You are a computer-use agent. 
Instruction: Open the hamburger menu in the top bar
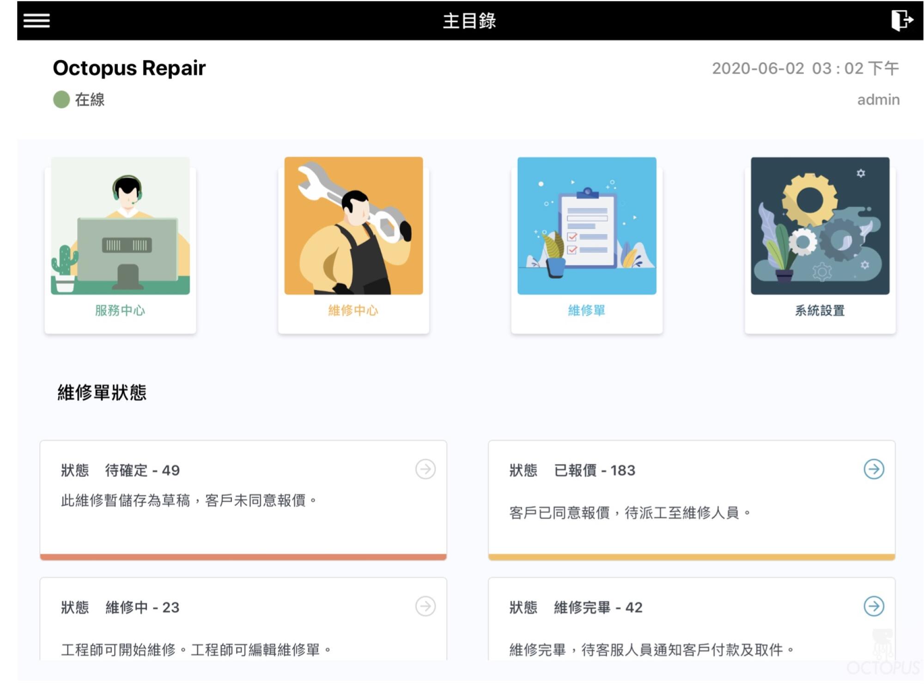pos(36,20)
